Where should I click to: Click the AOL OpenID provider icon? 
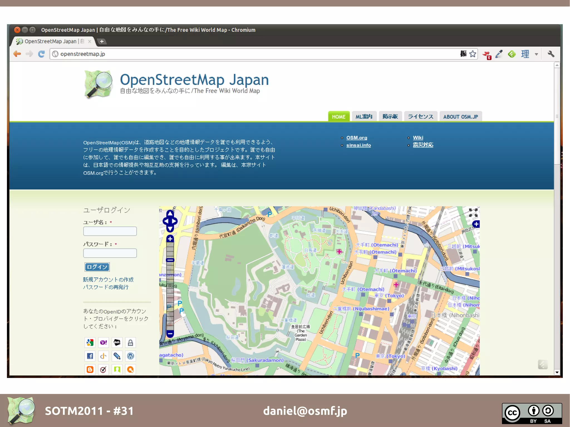point(117,342)
